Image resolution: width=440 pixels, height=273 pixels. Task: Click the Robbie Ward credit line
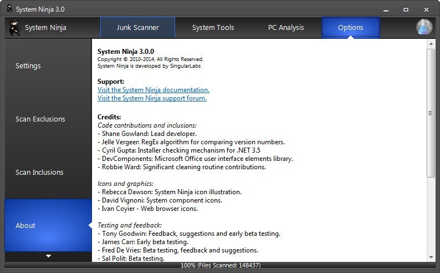click(182, 167)
